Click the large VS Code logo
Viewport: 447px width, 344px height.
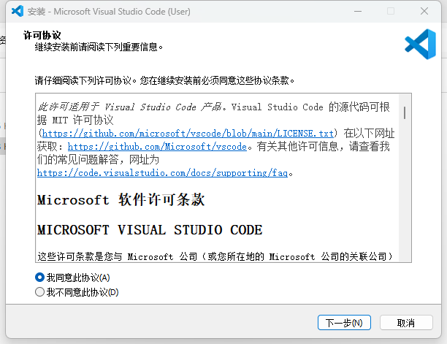point(421,44)
